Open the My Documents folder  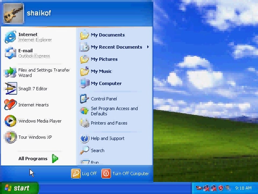(115, 35)
